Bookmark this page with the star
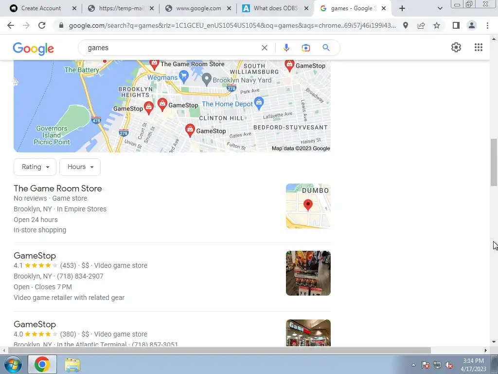 click(437, 25)
